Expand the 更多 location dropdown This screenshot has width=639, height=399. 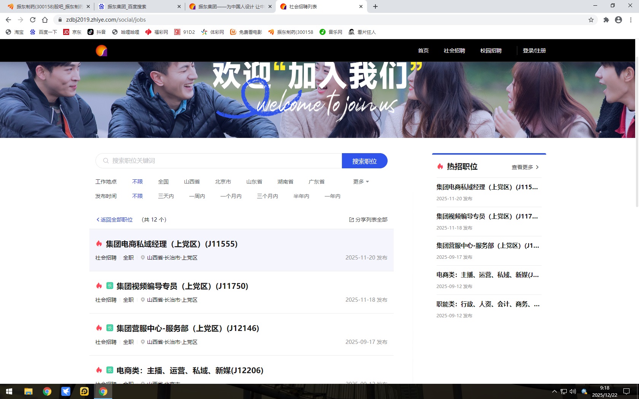(361, 182)
